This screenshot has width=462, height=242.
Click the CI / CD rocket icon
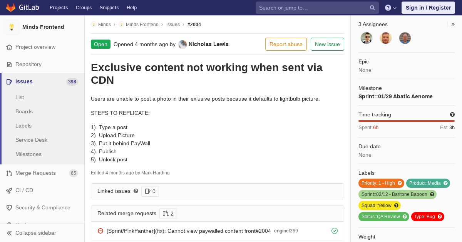coord(9,191)
